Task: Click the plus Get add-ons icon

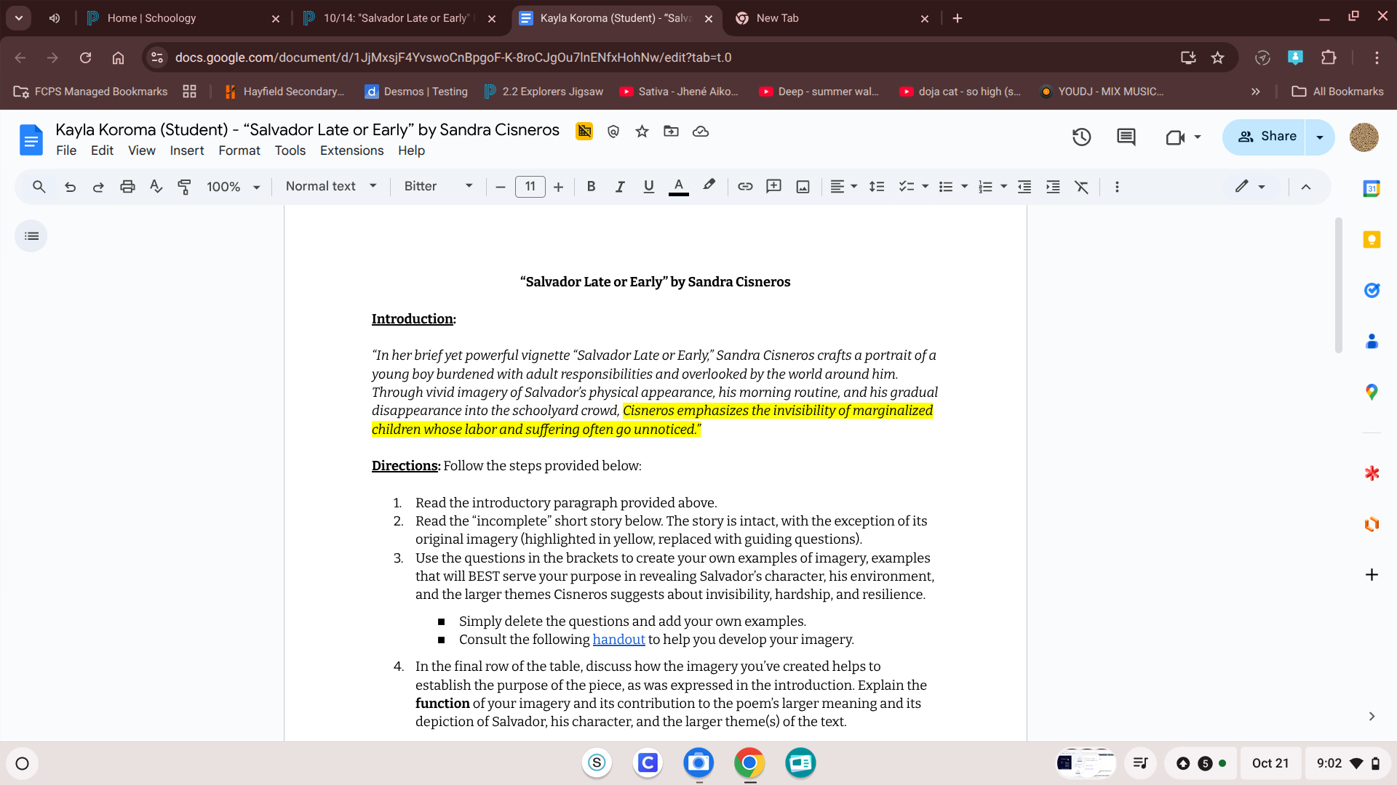Action: [x=1372, y=575]
